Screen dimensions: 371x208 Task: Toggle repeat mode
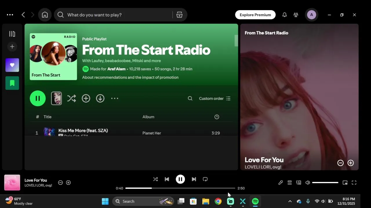pyautogui.click(x=205, y=179)
